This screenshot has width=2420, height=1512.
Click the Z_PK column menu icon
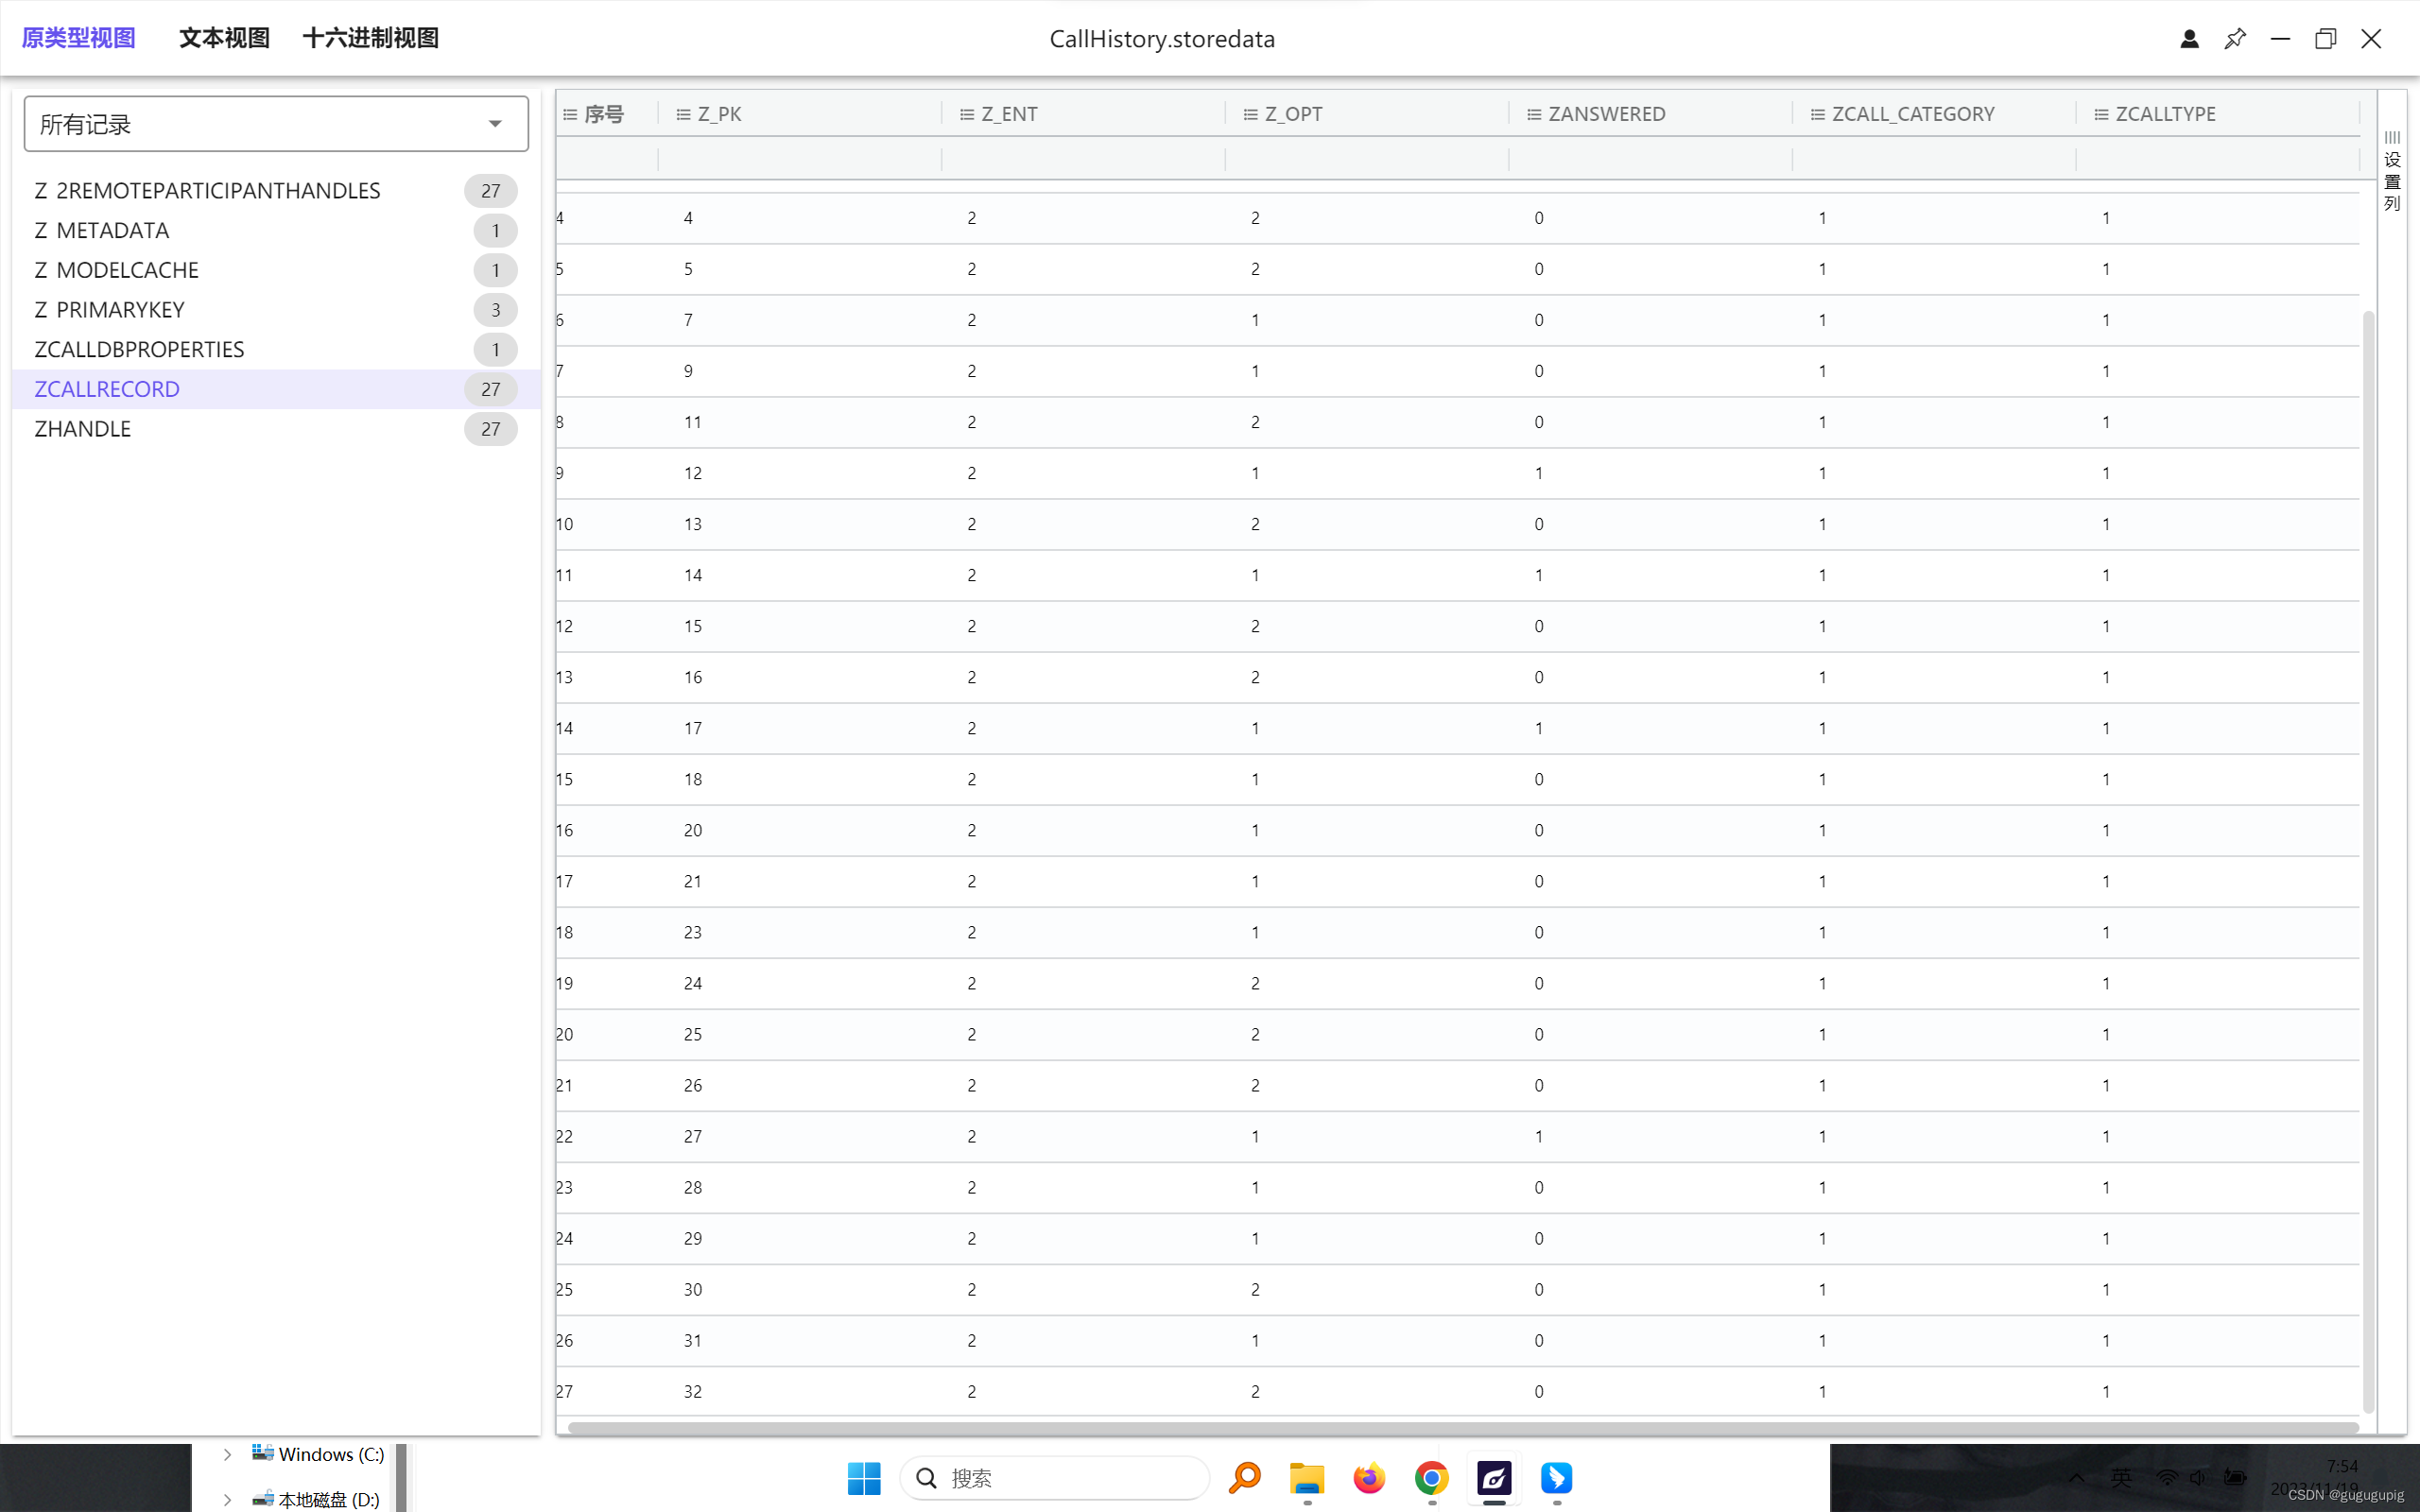(x=684, y=115)
